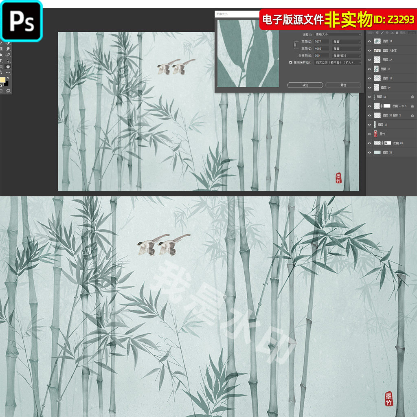
Task: Select layer 图层 15 thumbnail
Action: (x=377, y=78)
